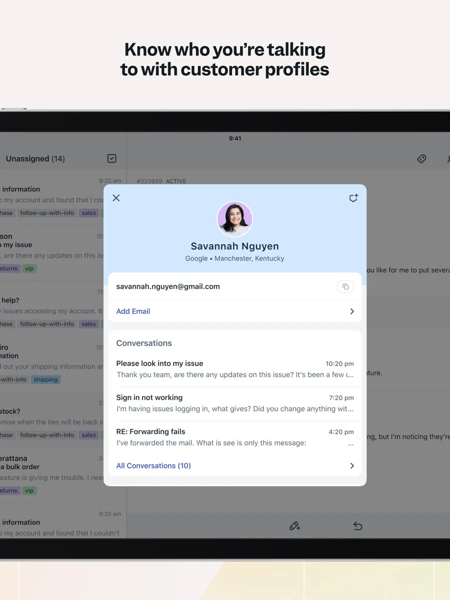The height and width of the screenshot is (600, 450).
Task: Click the add note pencil icon
Action: click(x=294, y=525)
